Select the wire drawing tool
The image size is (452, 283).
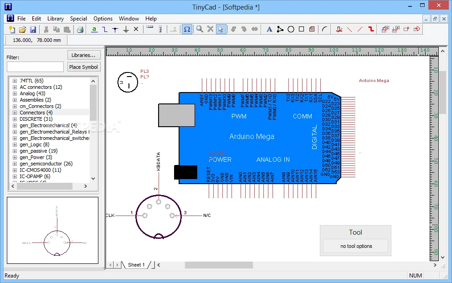105,29
